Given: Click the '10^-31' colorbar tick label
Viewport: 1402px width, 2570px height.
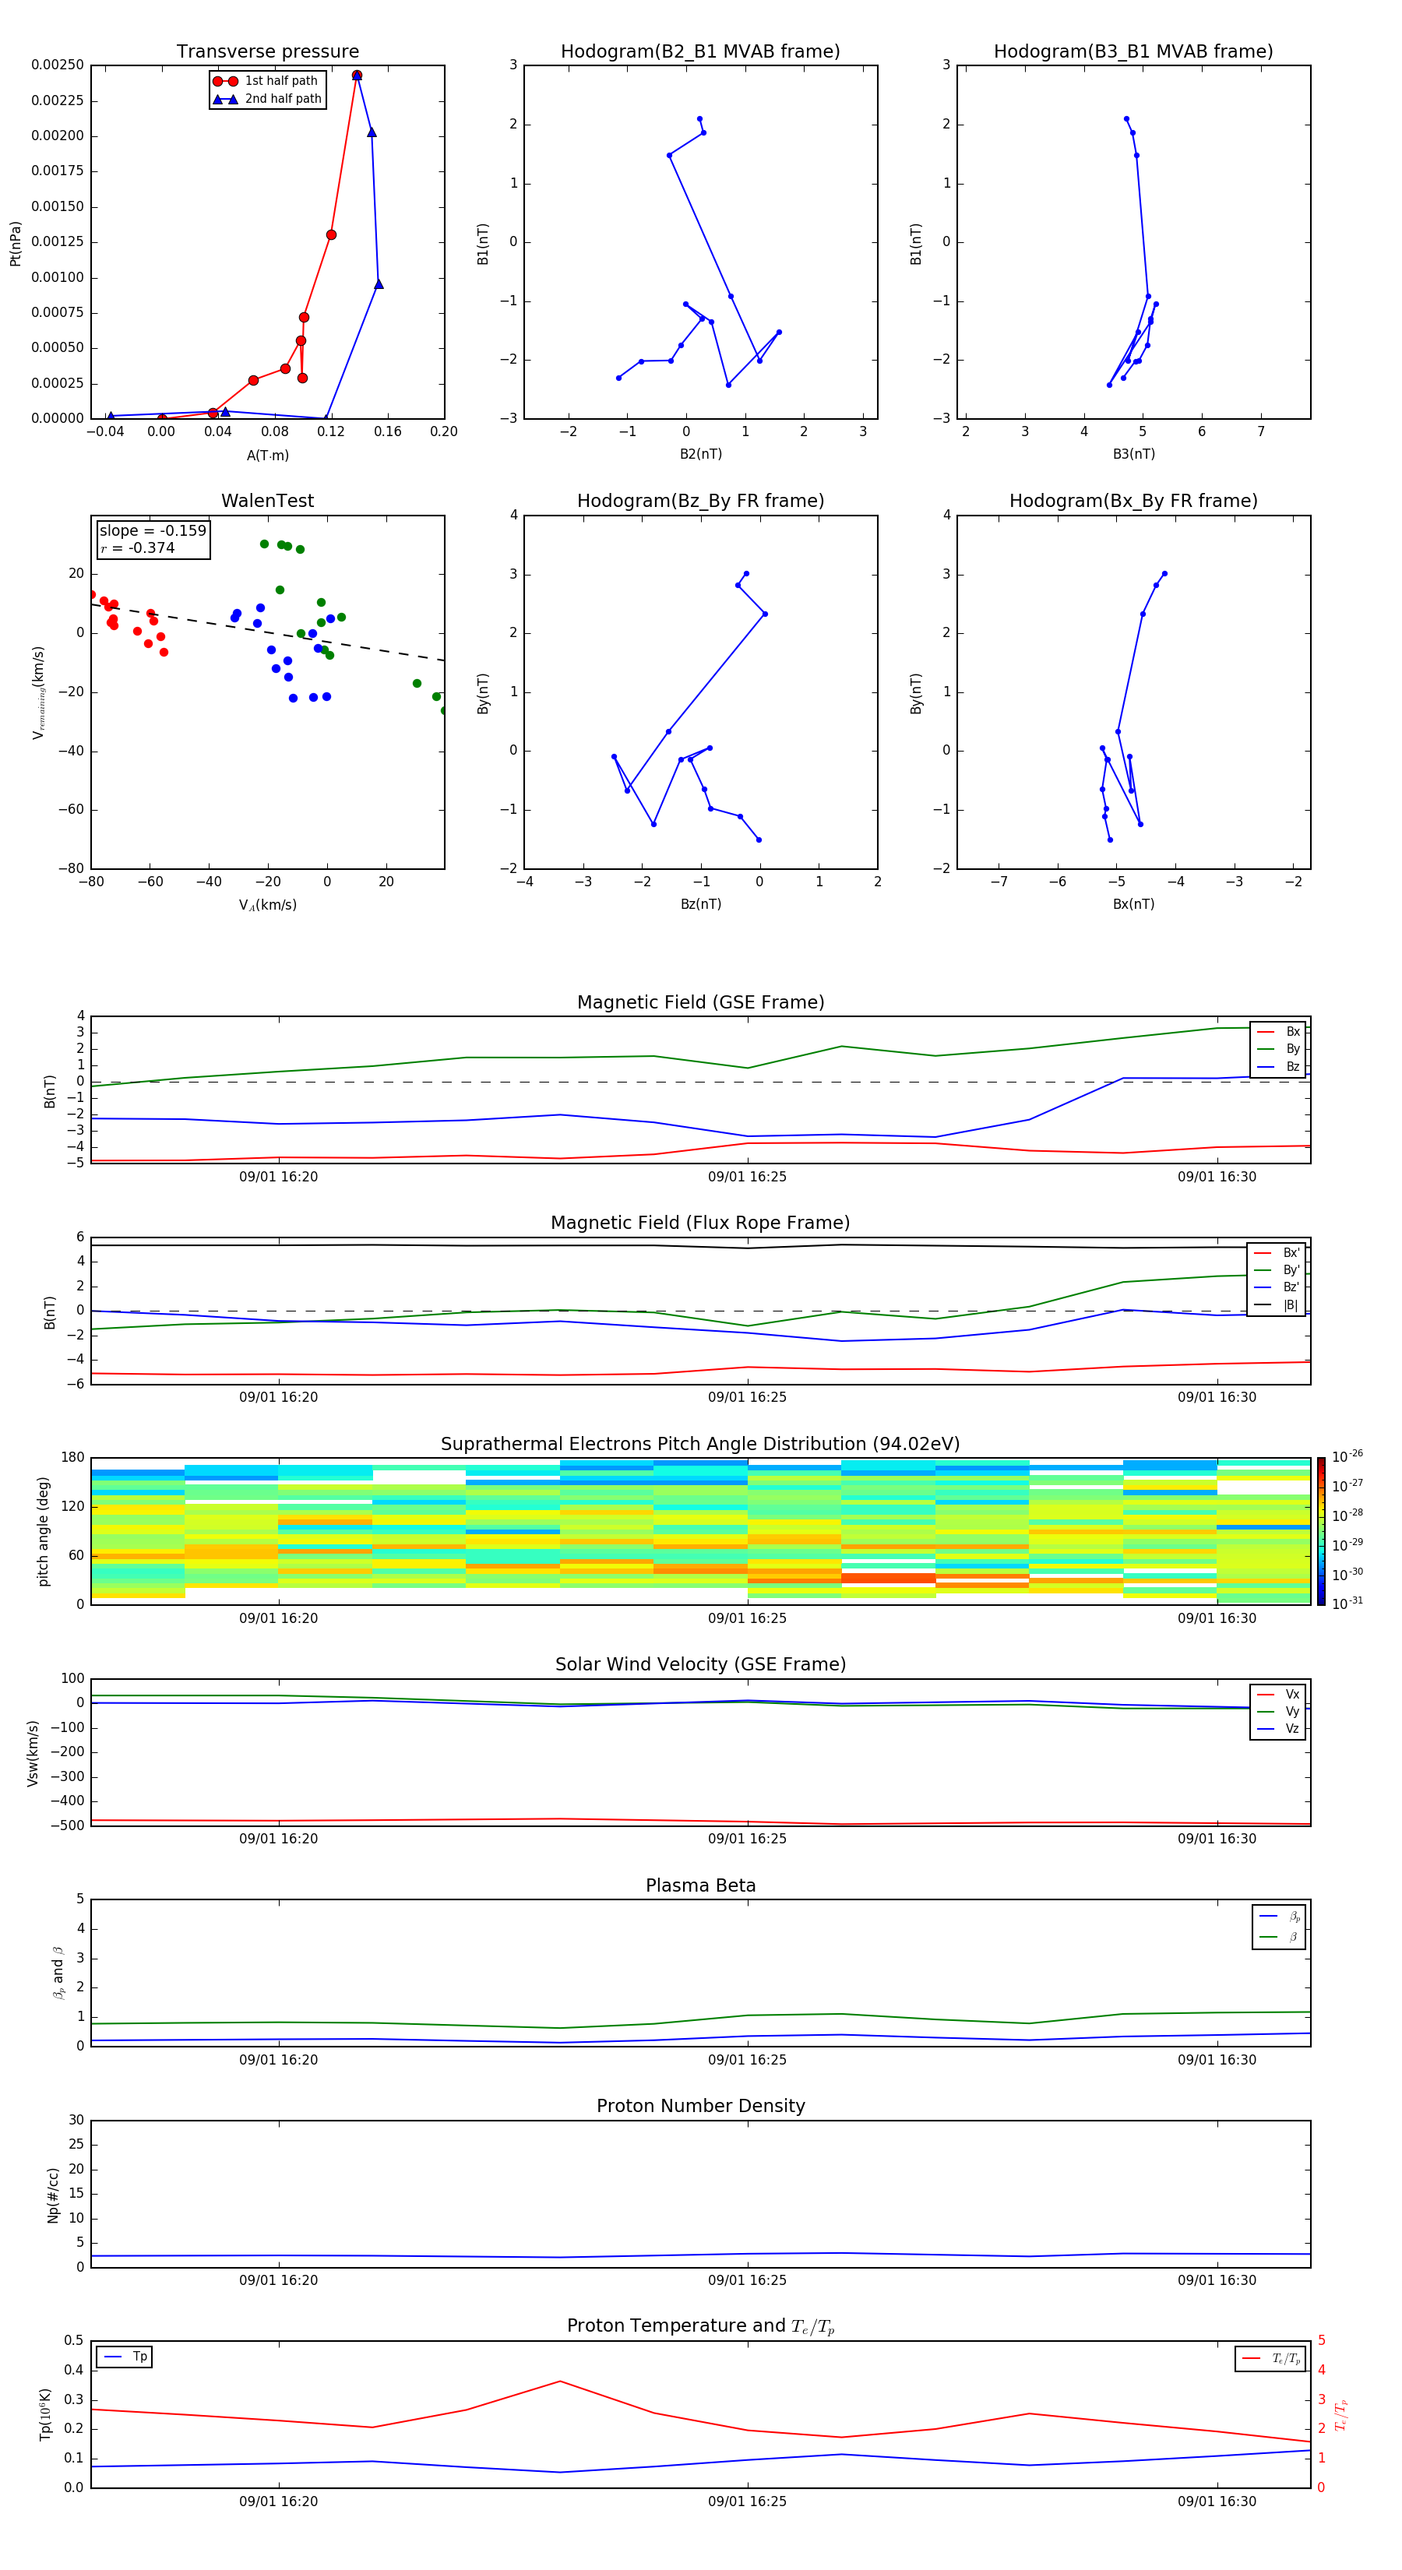Looking at the screenshot, I should click(1347, 1604).
